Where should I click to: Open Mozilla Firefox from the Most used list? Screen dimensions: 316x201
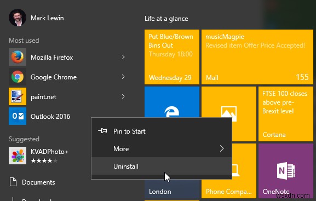(67, 57)
